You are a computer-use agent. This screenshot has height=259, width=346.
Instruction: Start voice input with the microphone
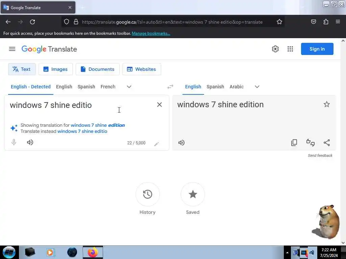click(x=14, y=142)
